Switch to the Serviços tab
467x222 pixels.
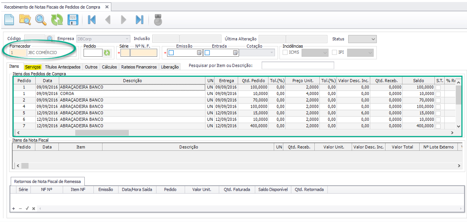(x=33, y=67)
